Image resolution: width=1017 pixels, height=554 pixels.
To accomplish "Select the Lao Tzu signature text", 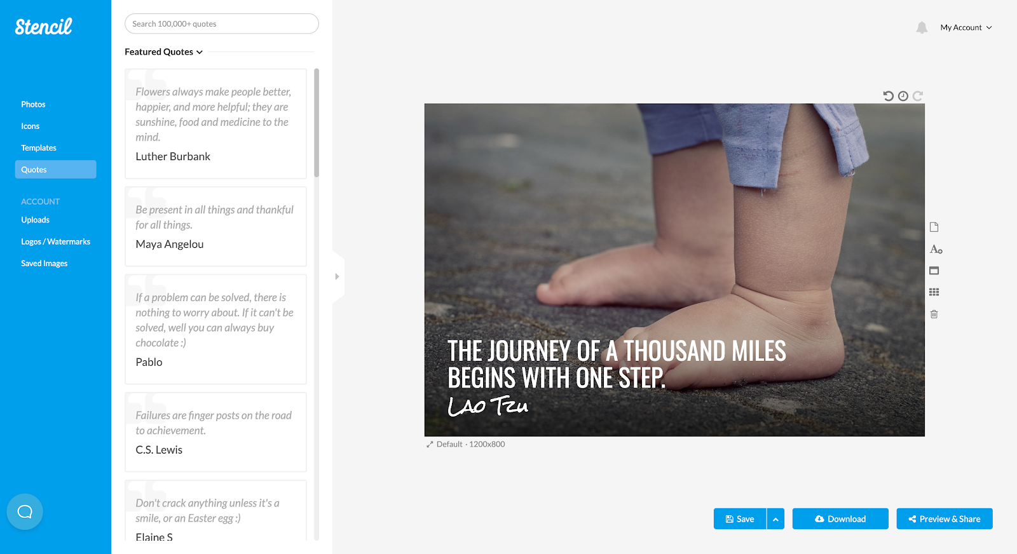I will (x=488, y=405).
